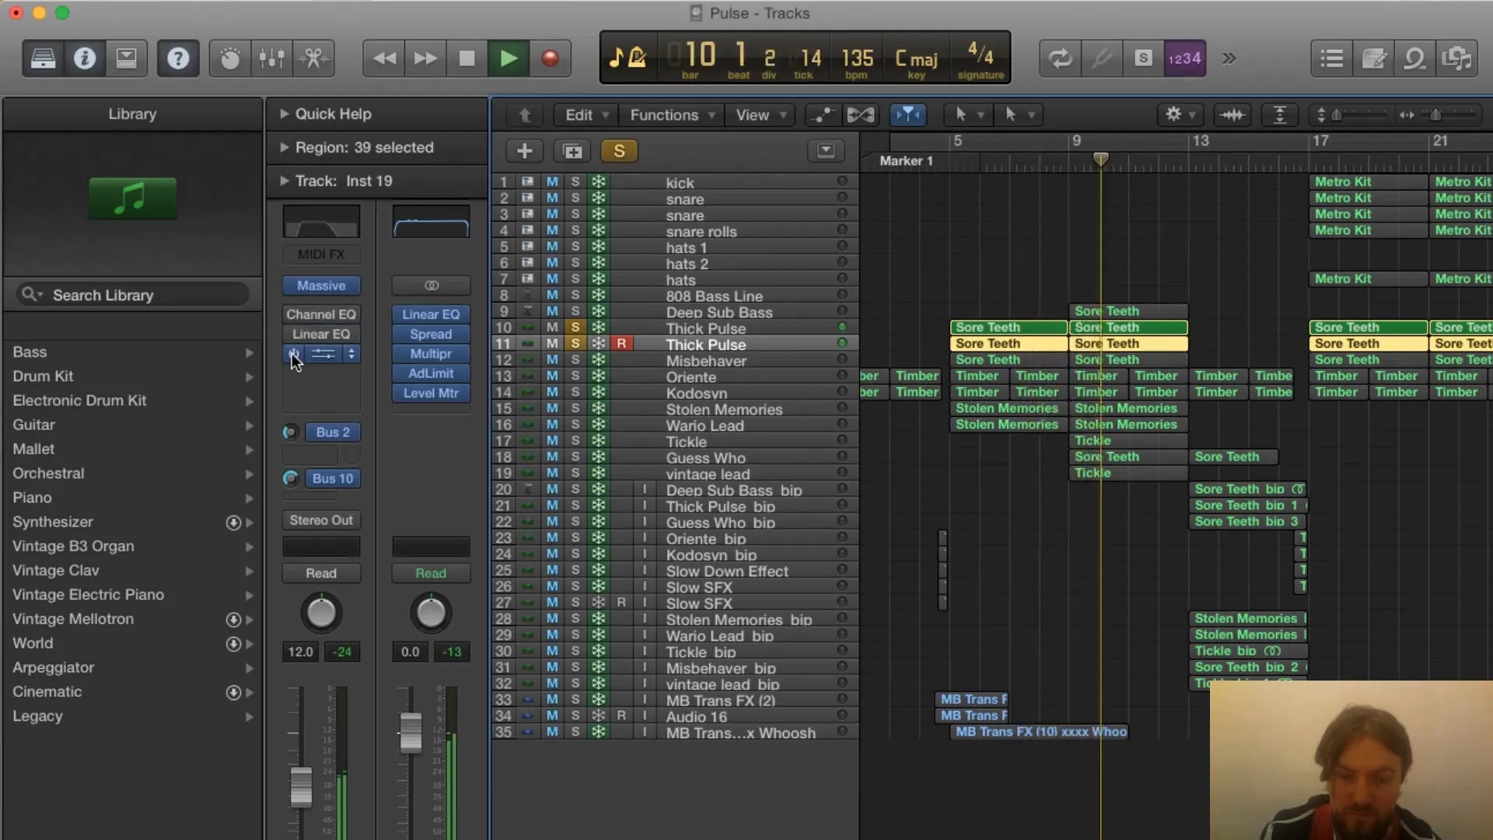Image resolution: width=1493 pixels, height=840 pixels.
Task: Open the command-click tool menu
Action: [x=1019, y=115]
